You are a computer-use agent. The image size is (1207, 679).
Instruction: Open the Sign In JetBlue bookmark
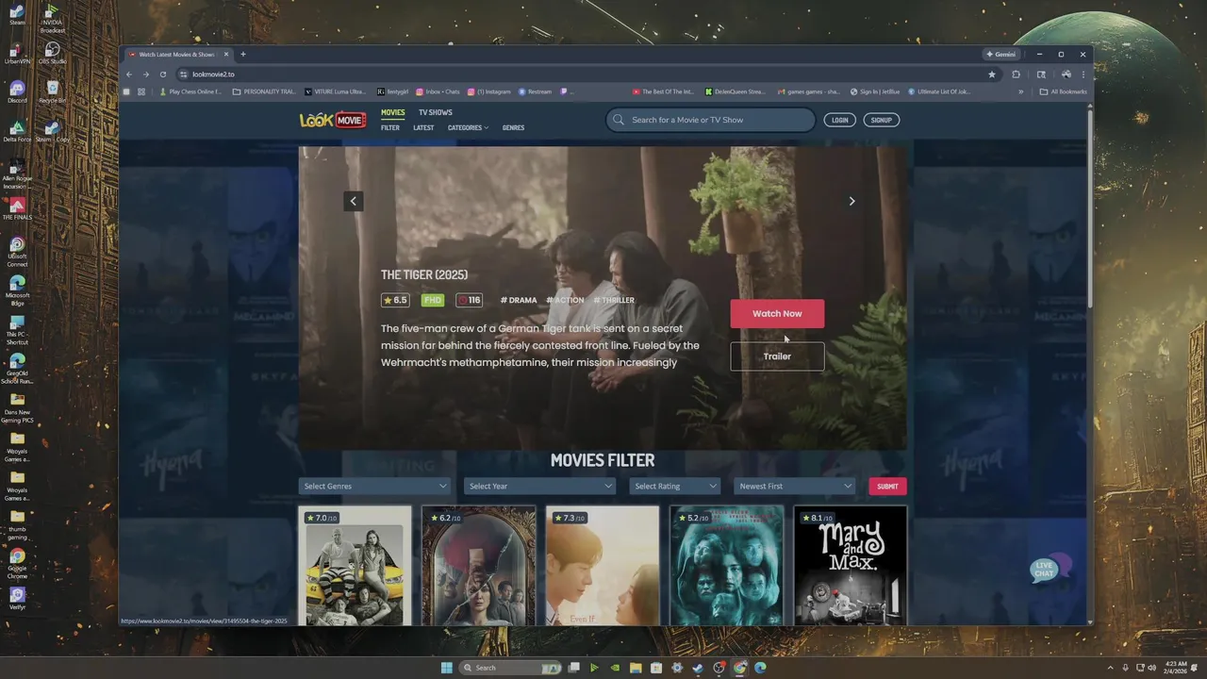coord(875,91)
